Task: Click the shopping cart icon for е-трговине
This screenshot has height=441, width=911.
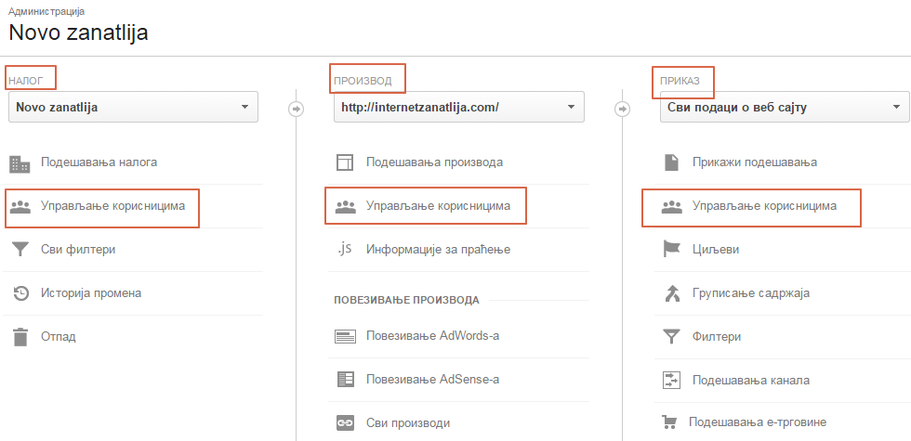Action: (x=669, y=422)
